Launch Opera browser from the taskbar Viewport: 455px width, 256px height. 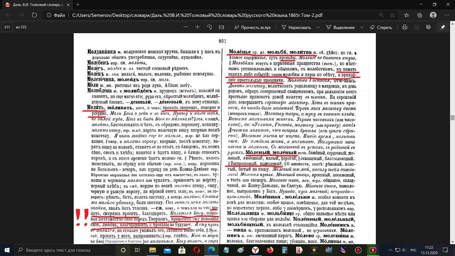[x=196, y=250]
